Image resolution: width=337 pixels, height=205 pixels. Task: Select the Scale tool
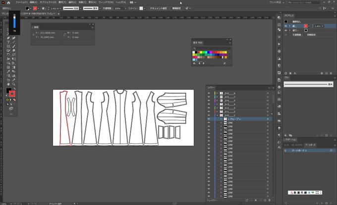pos(13,55)
